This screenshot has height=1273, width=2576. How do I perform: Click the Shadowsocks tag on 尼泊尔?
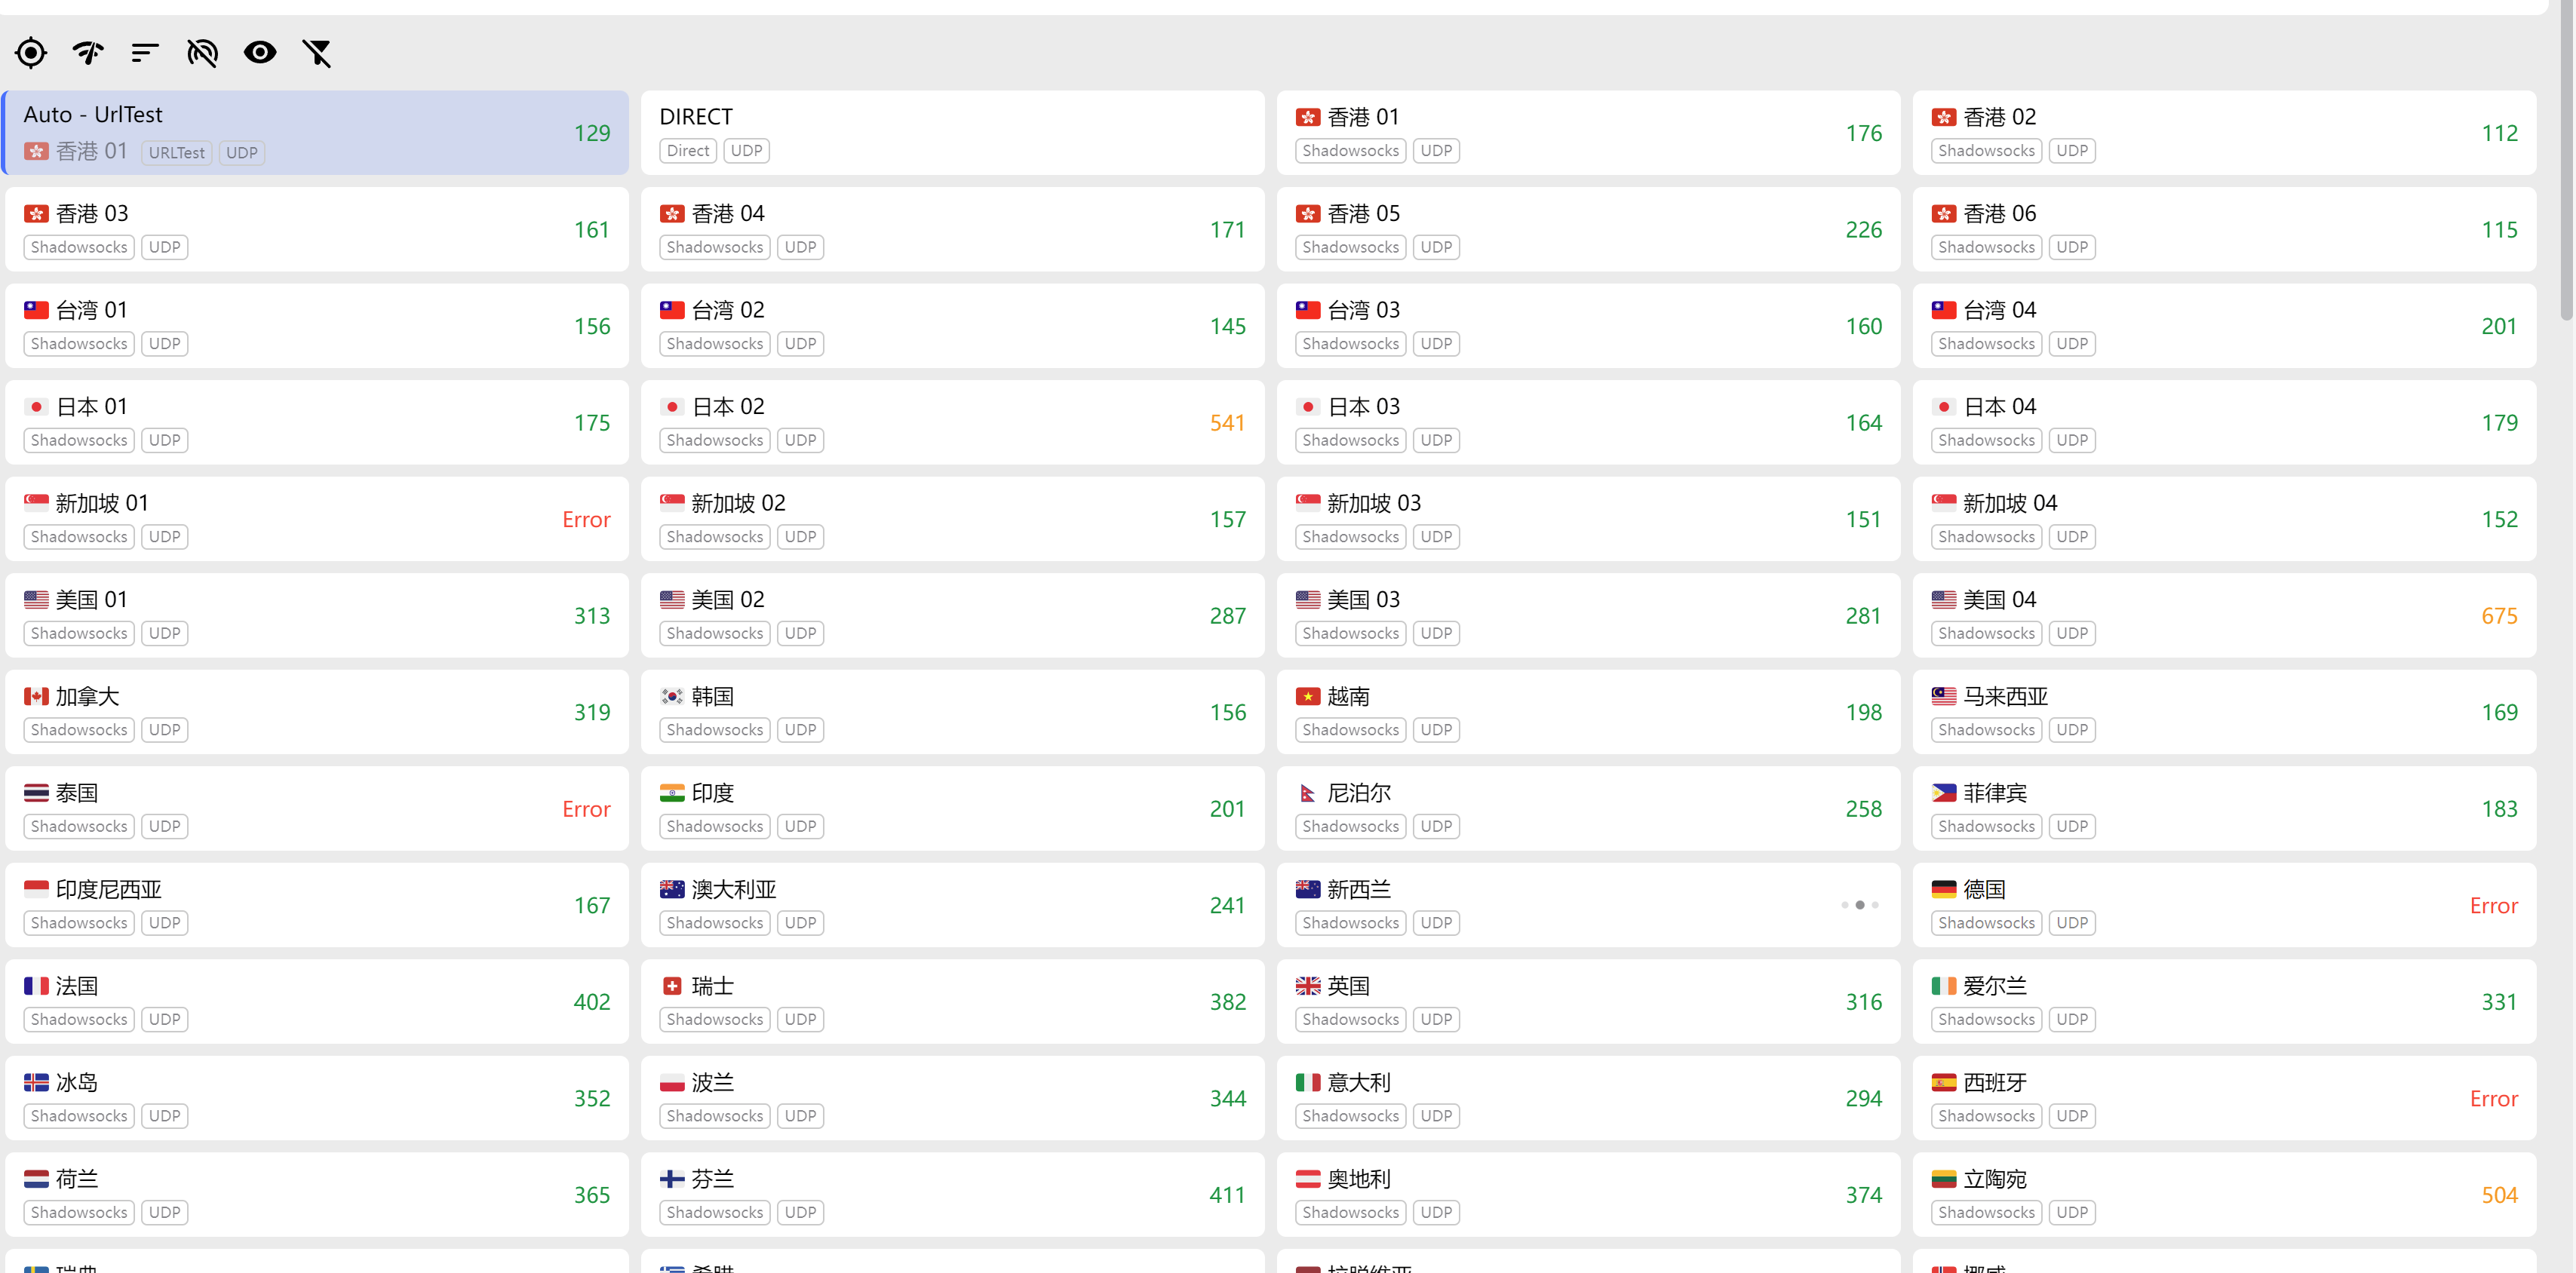point(1350,826)
